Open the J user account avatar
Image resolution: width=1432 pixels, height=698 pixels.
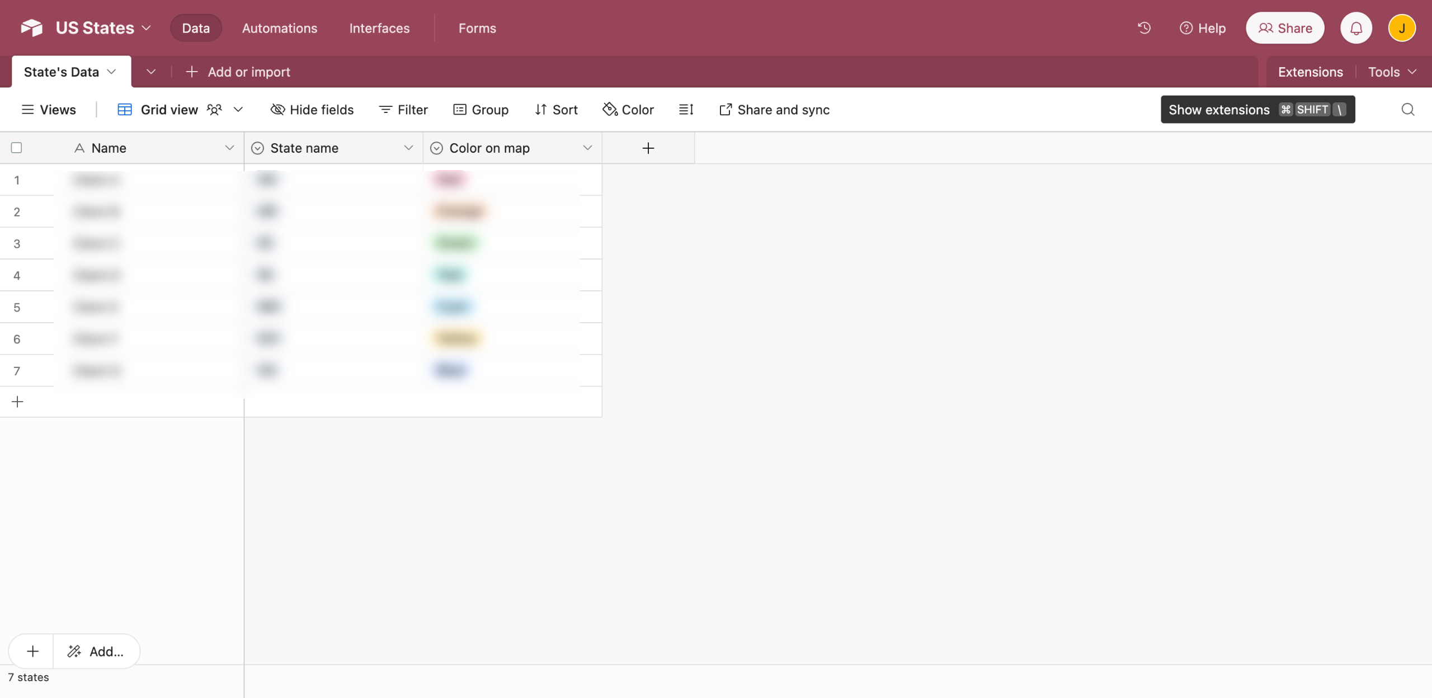1402,28
